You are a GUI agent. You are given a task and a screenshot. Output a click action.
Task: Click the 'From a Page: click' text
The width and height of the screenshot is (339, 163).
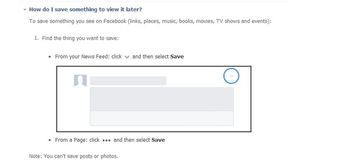coord(77,140)
